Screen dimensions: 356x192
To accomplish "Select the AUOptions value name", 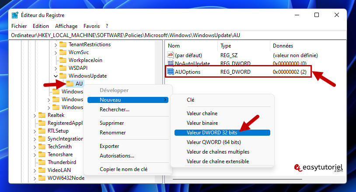I will pos(188,72).
